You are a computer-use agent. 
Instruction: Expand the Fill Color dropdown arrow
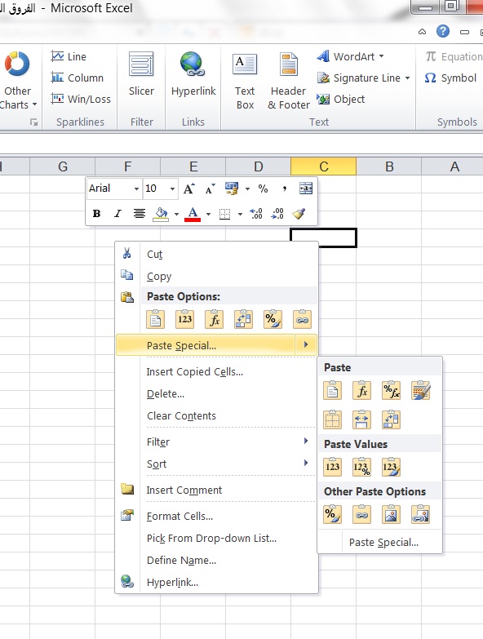[176, 214]
